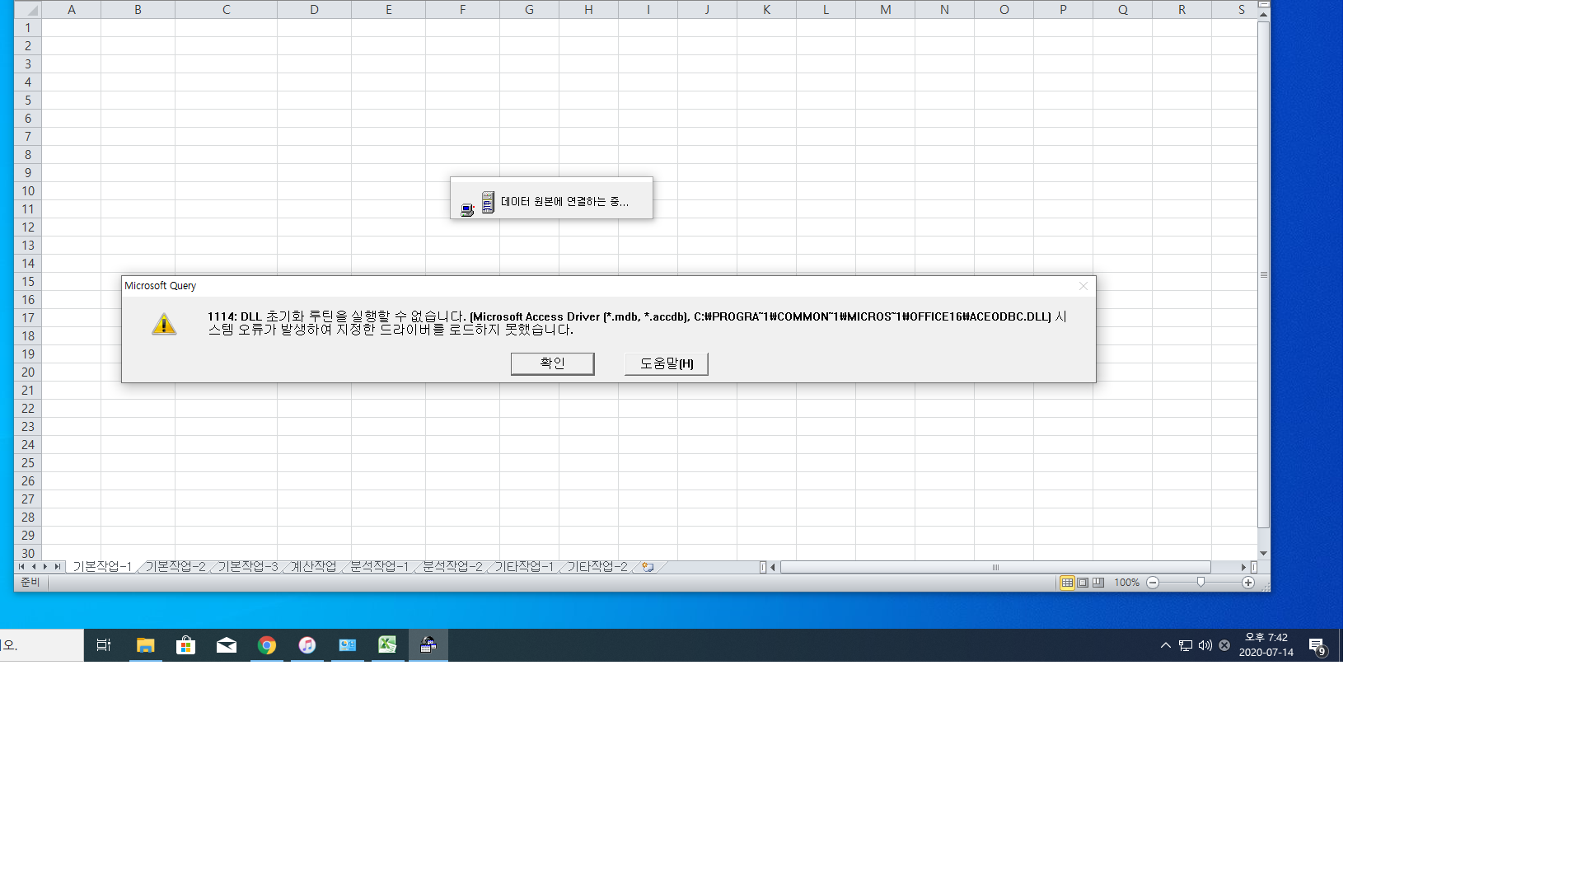Click the zoom out minus button
The width and height of the screenshot is (1582, 890).
click(1153, 583)
